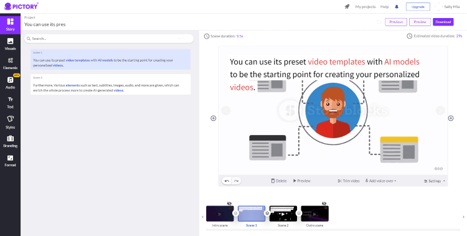Click the Upgrade button
This screenshot has height=236, width=467.
418,7
